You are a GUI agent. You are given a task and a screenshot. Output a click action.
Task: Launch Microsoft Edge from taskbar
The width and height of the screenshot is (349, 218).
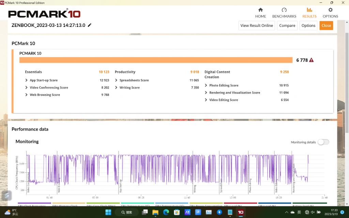pyautogui.click(x=166, y=212)
